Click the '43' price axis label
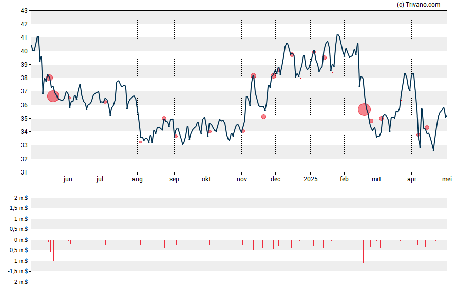This screenshot has width=456, height=290. [24, 11]
